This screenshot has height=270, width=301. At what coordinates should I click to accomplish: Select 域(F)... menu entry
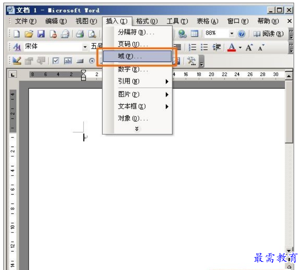(x=137, y=56)
